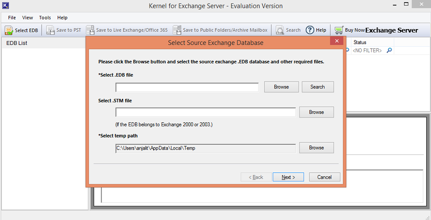This screenshot has height=220, width=431.
Task: Click Save to Live Exchange/Office 365 icon
Action: (90, 30)
